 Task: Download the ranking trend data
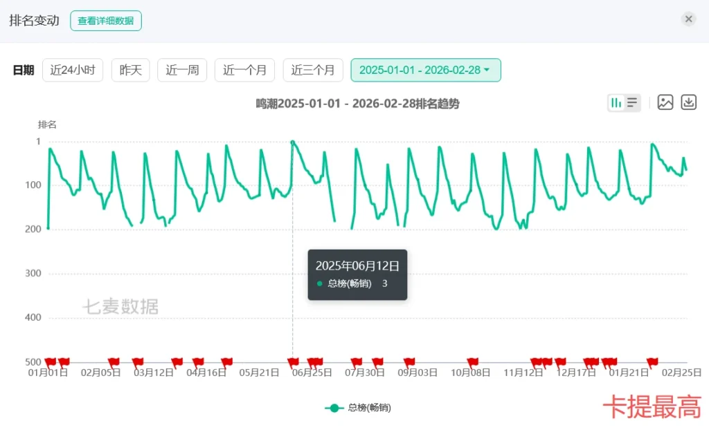688,102
